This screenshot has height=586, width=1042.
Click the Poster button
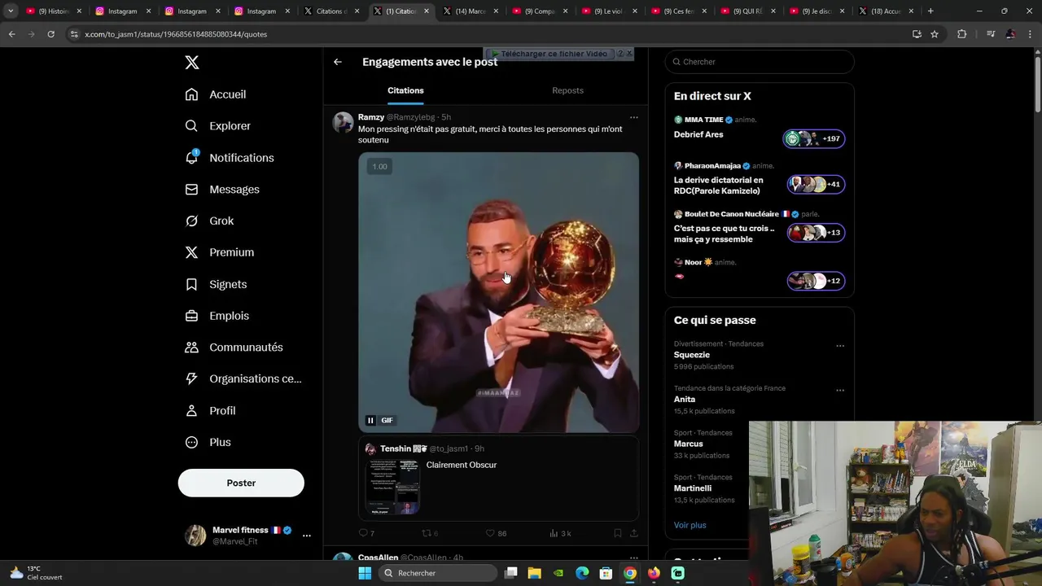(x=241, y=483)
